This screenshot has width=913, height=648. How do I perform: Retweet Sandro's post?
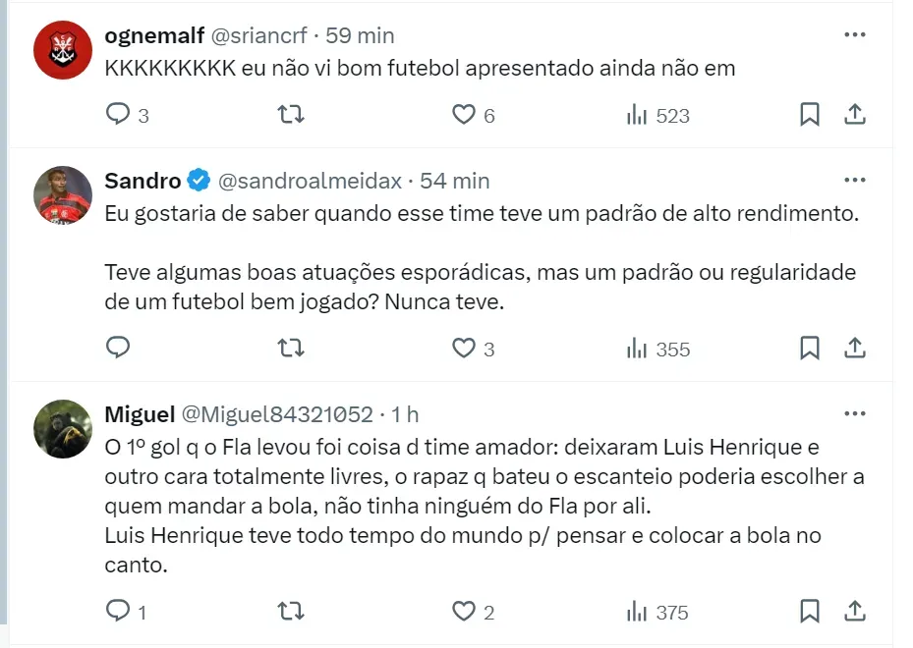[x=291, y=348]
